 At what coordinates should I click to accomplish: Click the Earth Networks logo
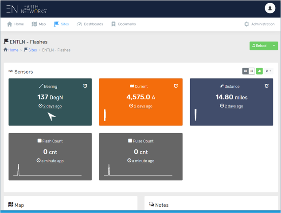pyautogui.click(x=26, y=9)
